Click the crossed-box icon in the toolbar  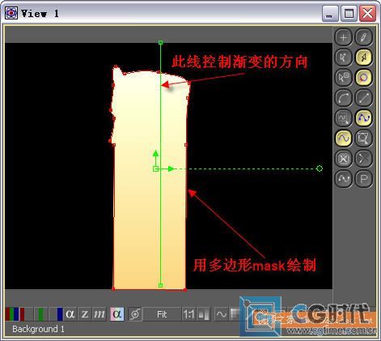tap(343, 159)
